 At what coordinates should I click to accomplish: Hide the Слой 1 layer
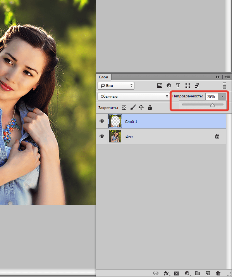click(102, 121)
